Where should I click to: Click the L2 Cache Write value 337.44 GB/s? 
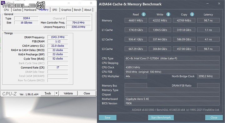160,39
